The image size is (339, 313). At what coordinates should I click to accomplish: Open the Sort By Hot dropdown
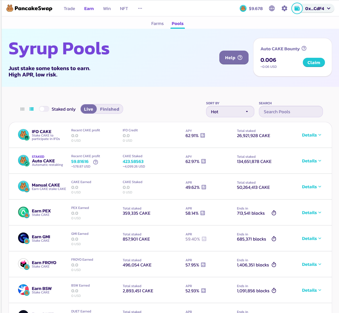[230, 112]
